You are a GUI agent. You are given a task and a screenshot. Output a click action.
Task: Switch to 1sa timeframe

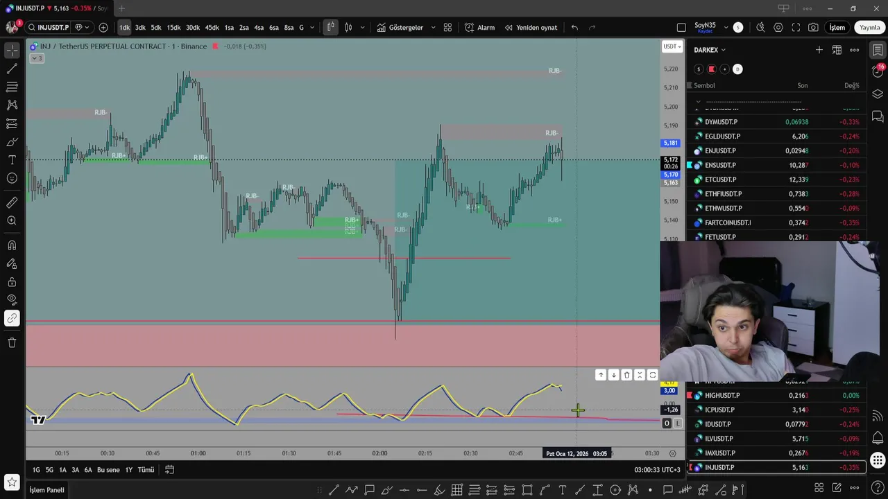229,28
